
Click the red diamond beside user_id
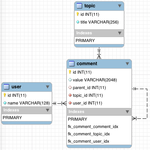[70, 103]
